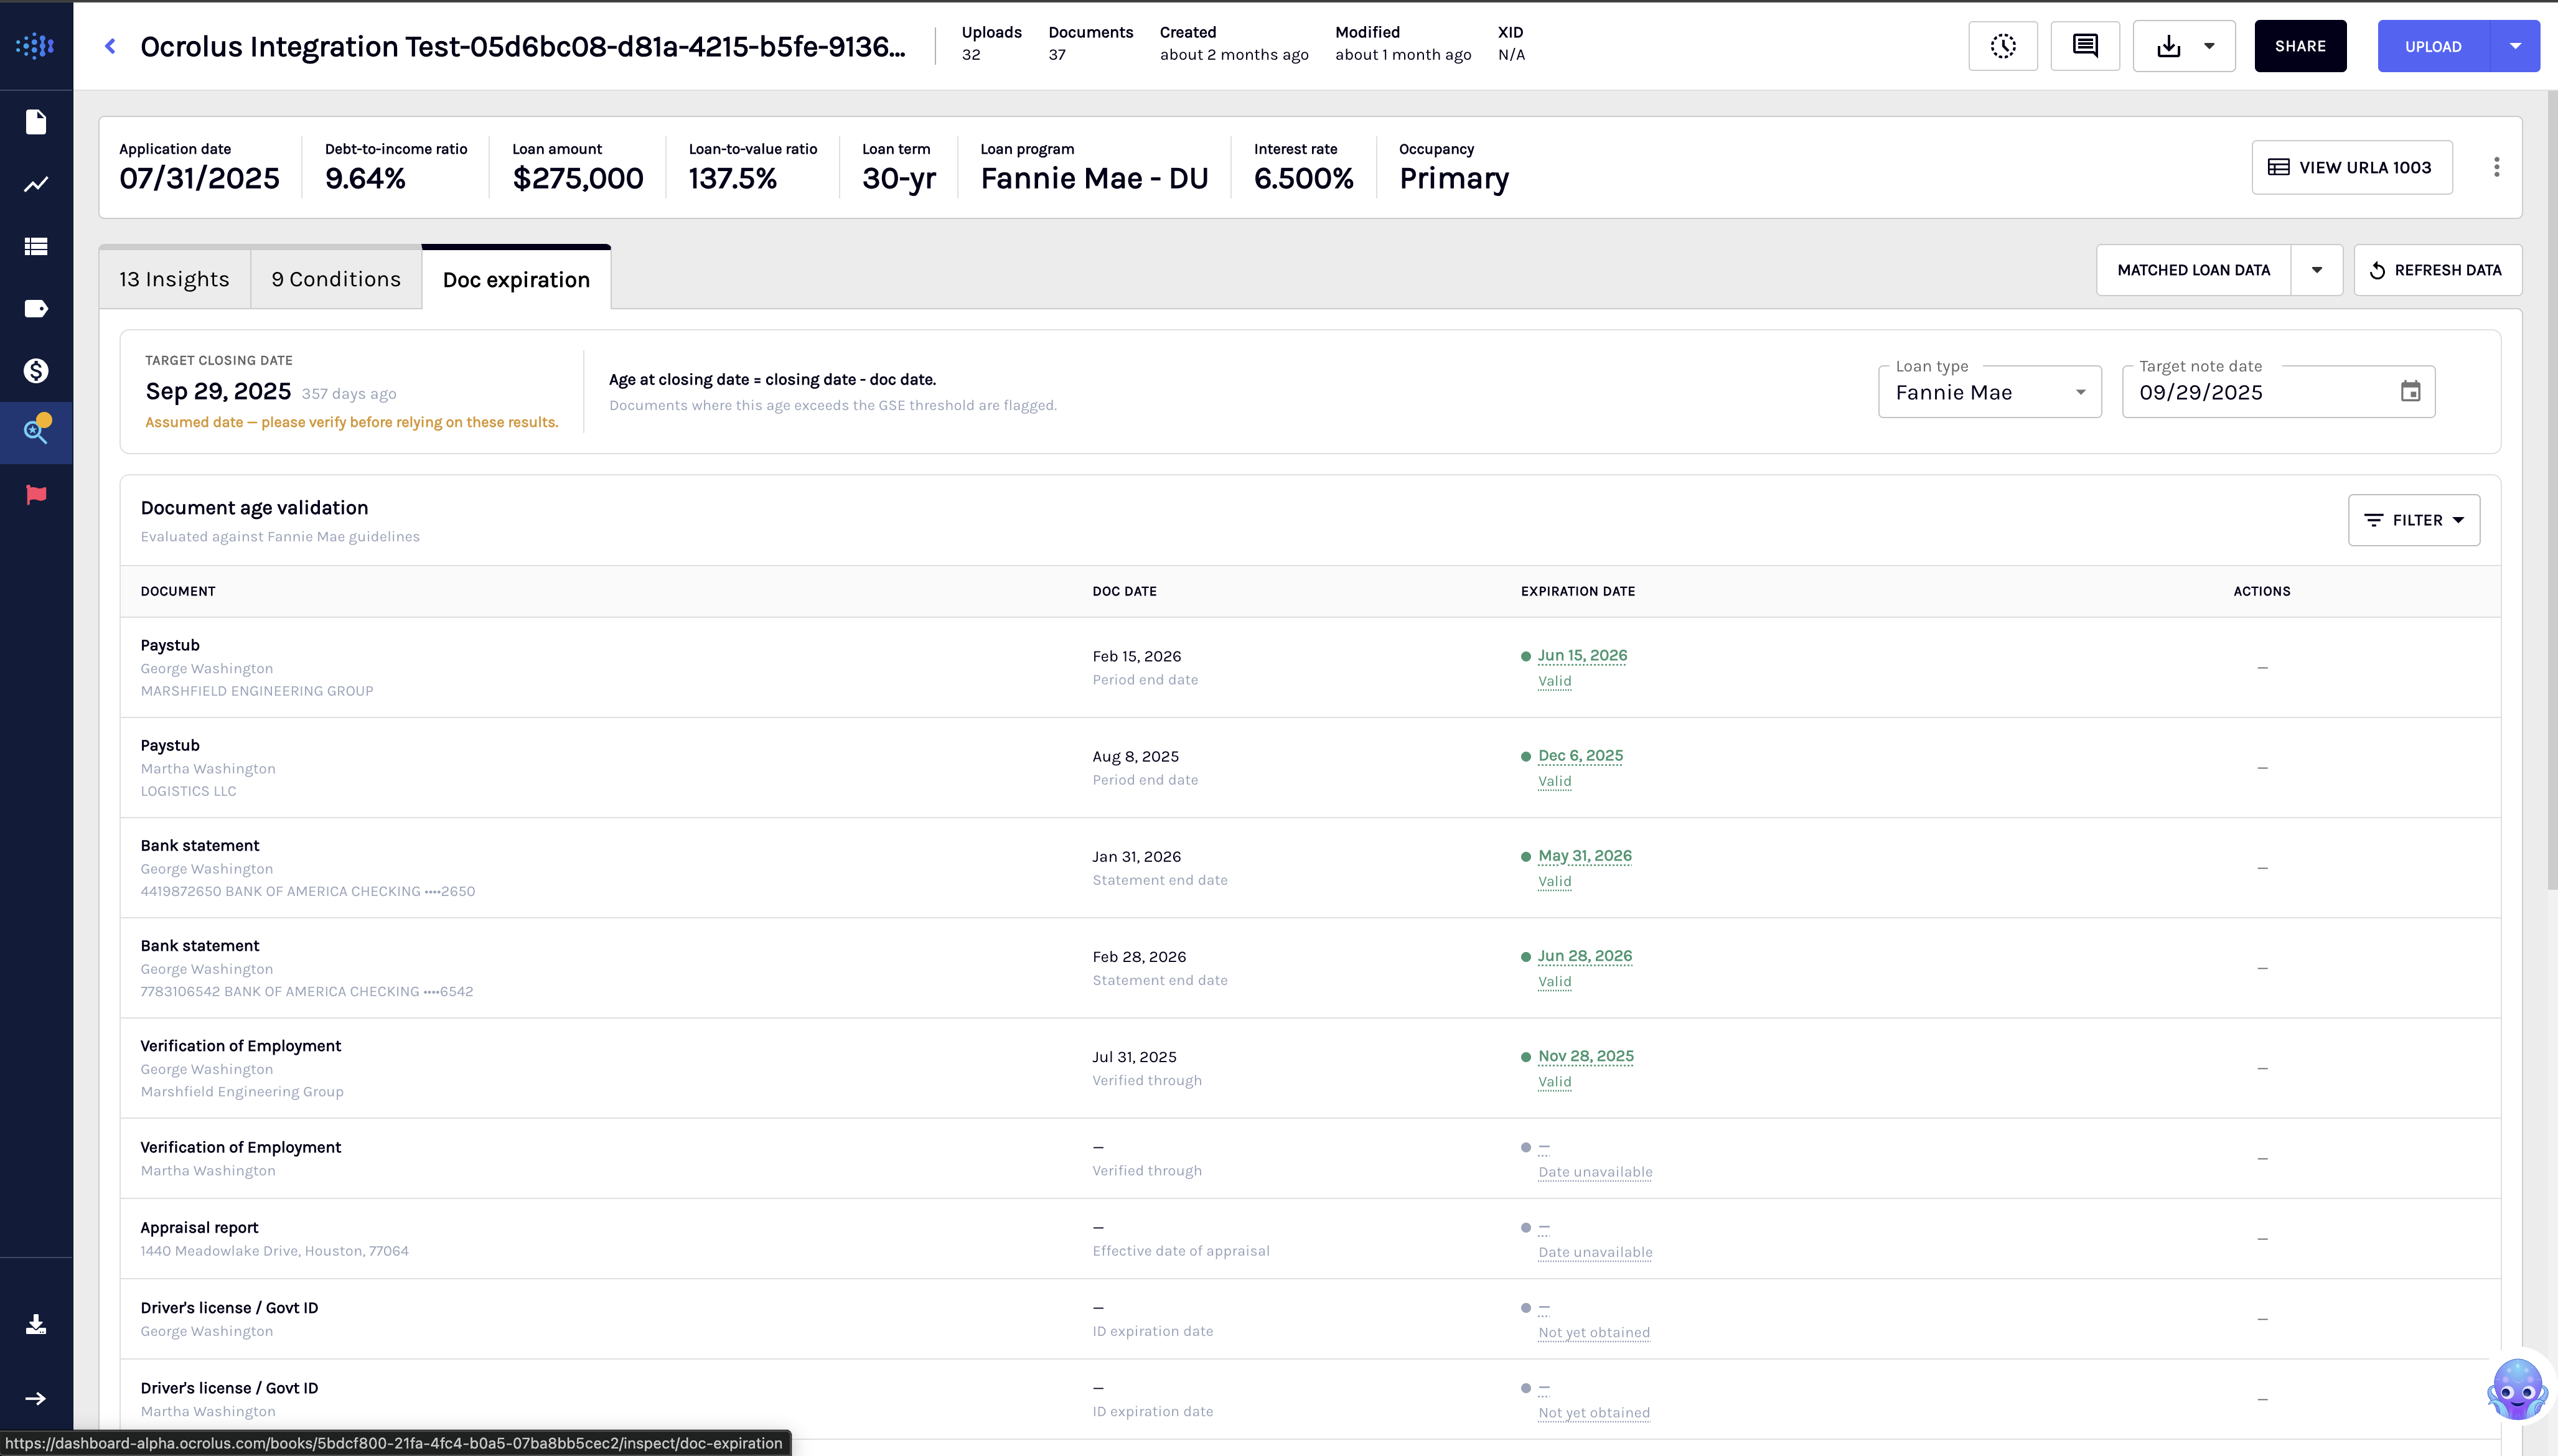Open the documents page icon in sidebar
2558x1456 pixels.
(x=36, y=122)
